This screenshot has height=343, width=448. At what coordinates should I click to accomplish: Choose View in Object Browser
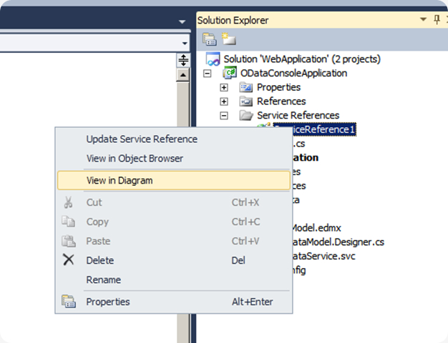click(135, 158)
